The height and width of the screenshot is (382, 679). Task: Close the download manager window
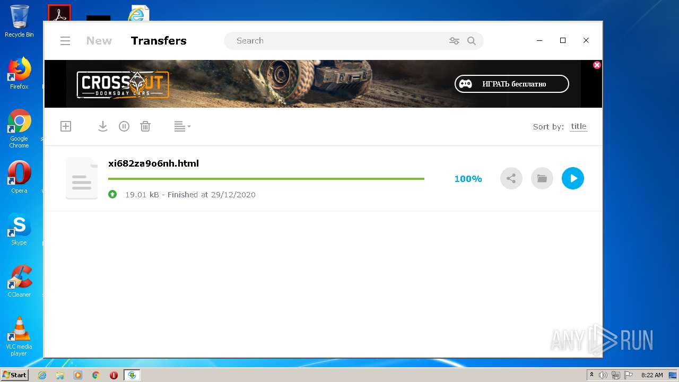[x=586, y=40]
